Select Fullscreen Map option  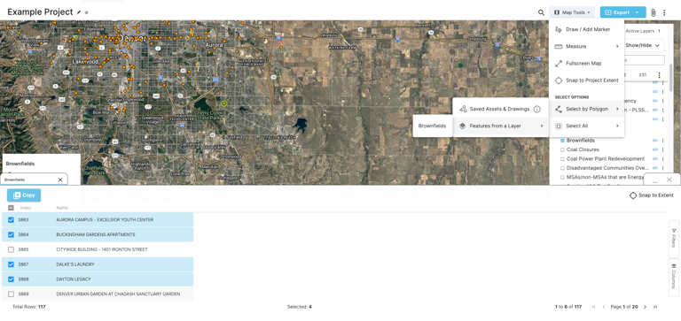[586, 64]
